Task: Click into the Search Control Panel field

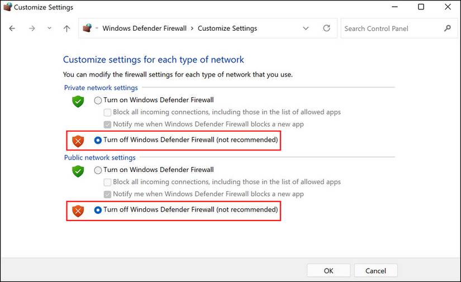Action: (391, 28)
